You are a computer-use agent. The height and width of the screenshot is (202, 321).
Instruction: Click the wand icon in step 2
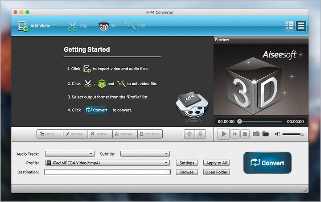coord(121,83)
